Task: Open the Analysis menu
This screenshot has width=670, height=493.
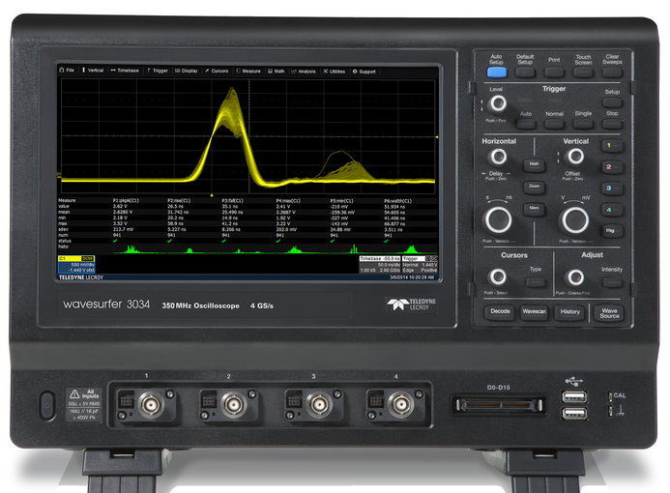Action: 304,72
